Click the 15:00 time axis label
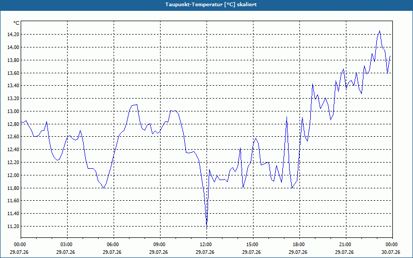Image resolution: width=413 pixels, height=258 pixels. (x=253, y=245)
